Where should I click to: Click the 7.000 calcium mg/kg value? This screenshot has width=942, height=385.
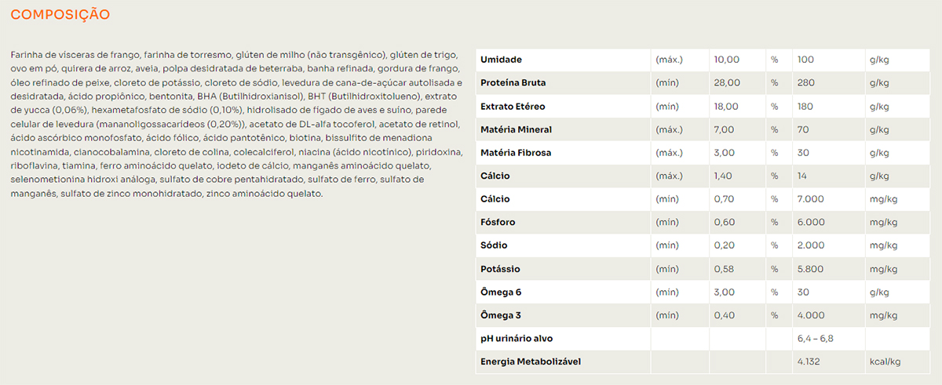[811, 199]
